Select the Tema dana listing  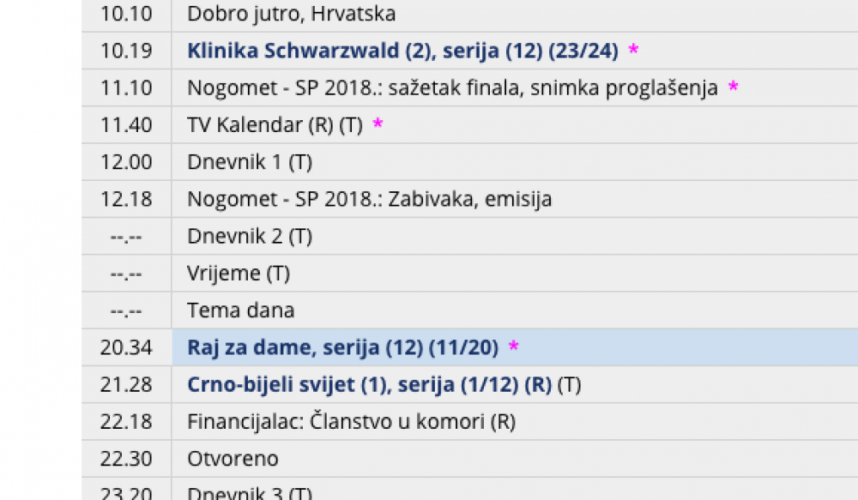(x=241, y=310)
